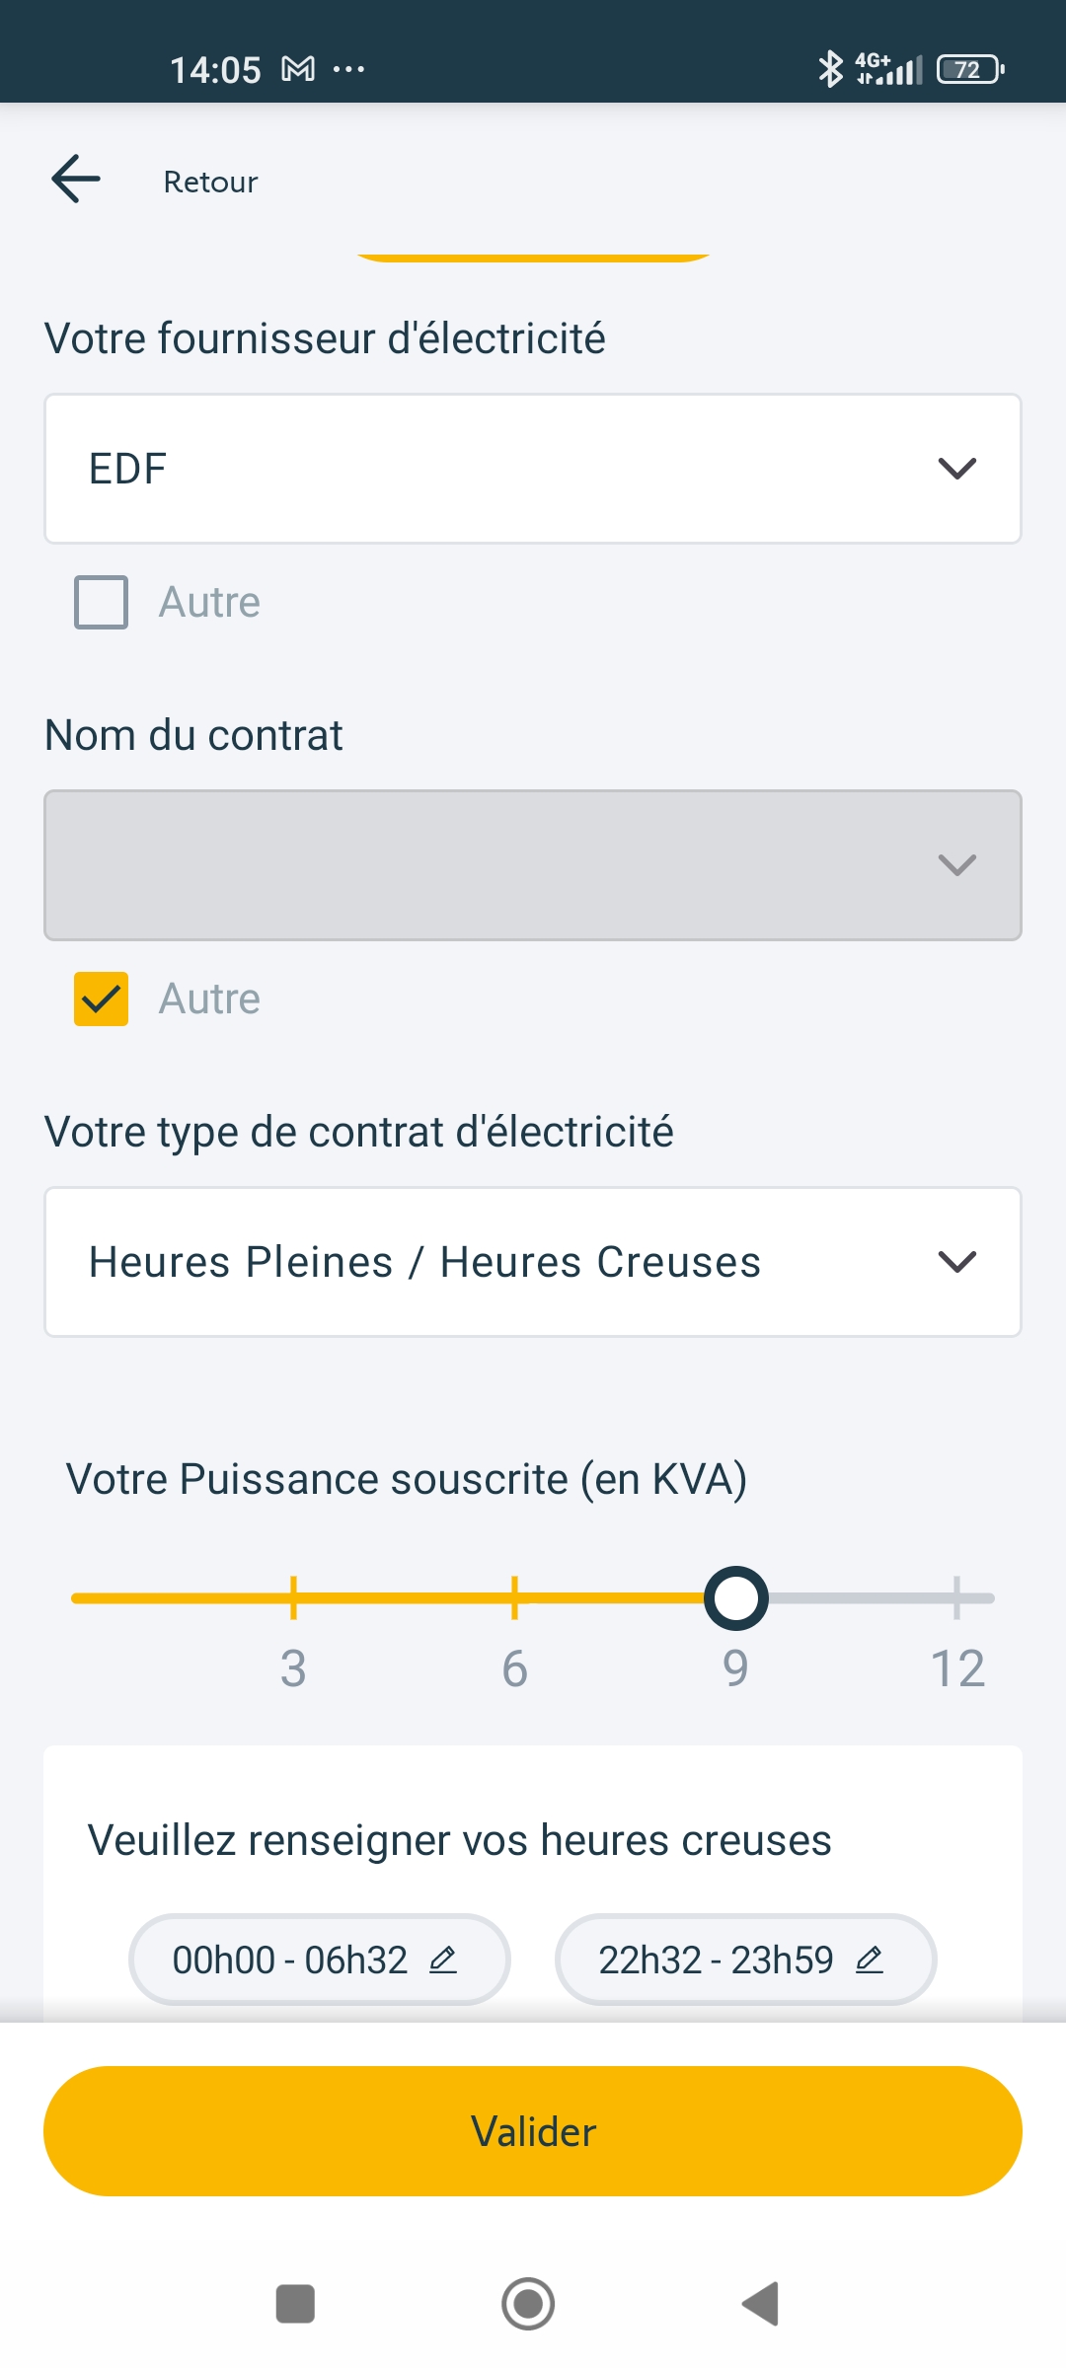Tap the battery indicator icon

click(970, 69)
